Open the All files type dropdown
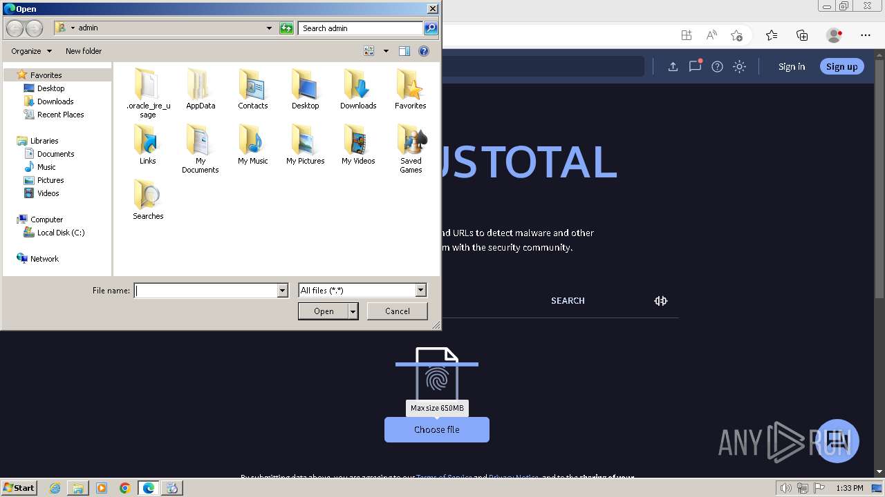885x497 pixels. 362,291
